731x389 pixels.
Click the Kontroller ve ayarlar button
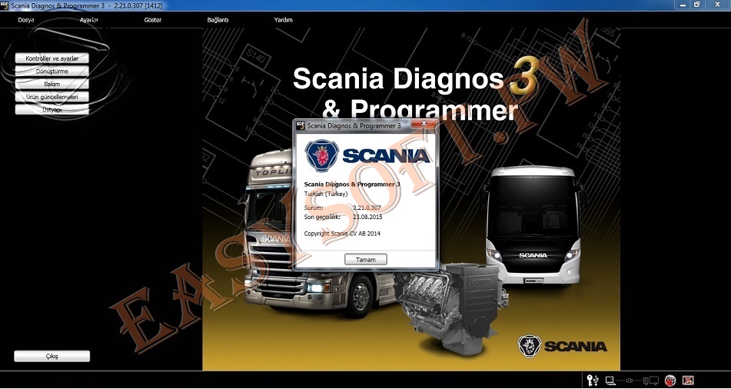(x=52, y=58)
